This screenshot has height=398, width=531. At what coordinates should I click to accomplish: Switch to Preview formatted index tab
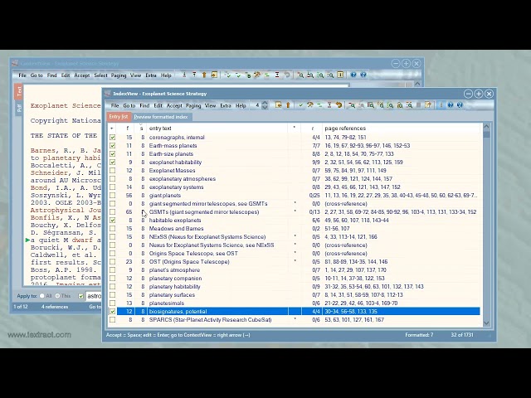pos(161,117)
